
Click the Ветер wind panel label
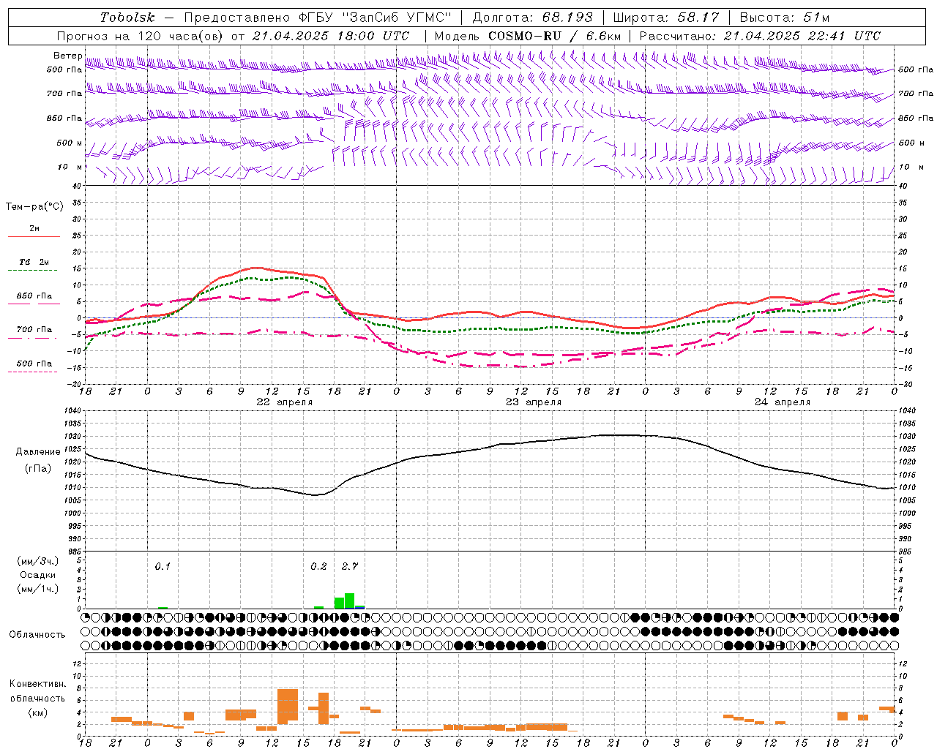[68, 56]
